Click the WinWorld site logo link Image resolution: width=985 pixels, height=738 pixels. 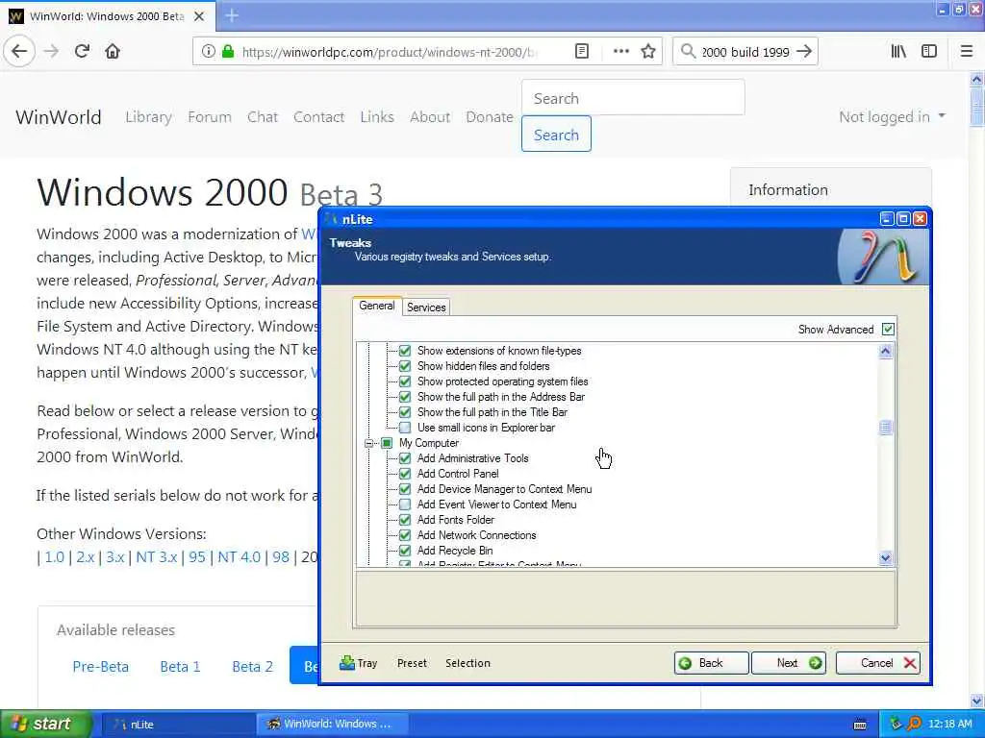(x=59, y=117)
